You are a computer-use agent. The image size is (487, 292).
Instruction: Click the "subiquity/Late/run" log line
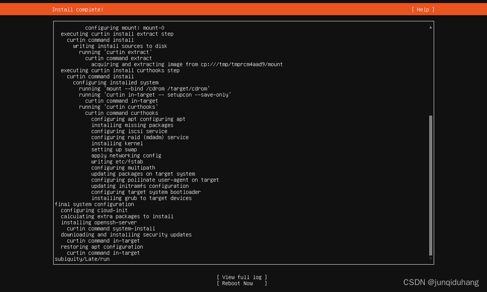[82, 259]
